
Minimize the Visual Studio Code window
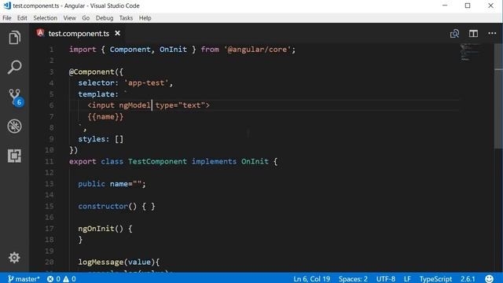(x=445, y=6)
